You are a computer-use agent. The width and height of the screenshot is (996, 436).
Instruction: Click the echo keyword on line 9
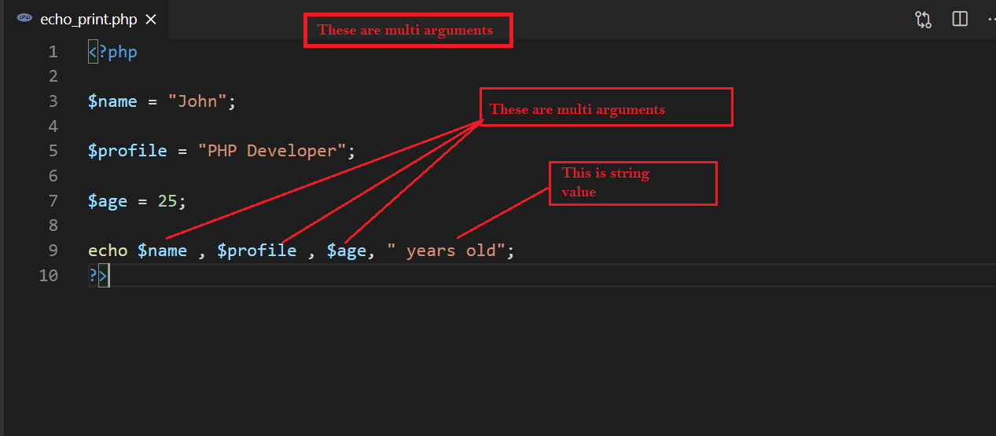108,251
